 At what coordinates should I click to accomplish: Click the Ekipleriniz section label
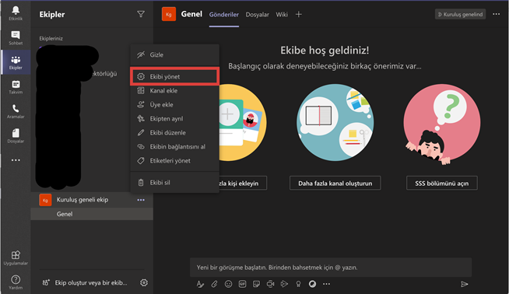pyautogui.click(x=51, y=38)
